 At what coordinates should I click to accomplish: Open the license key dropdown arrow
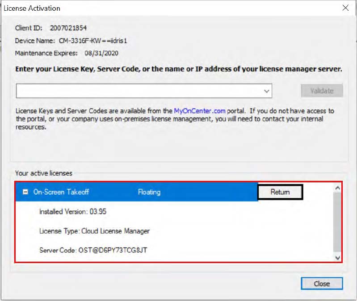click(x=266, y=91)
